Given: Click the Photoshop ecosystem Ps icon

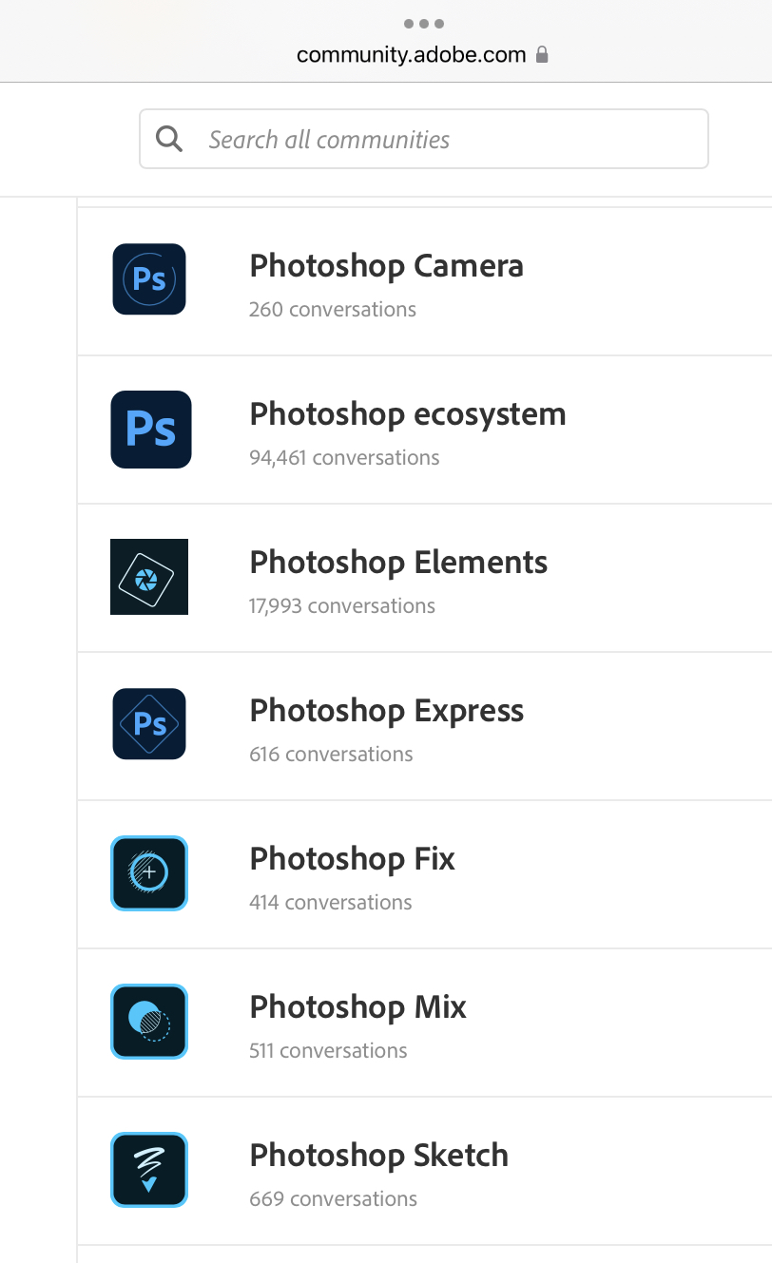Looking at the screenshot, I should (x=148, y=430).
